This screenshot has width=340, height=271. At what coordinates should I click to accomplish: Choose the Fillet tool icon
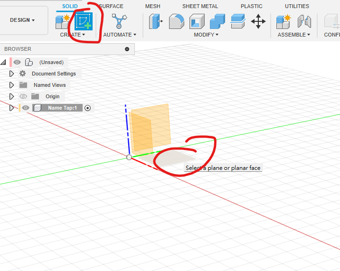[177, 21]
